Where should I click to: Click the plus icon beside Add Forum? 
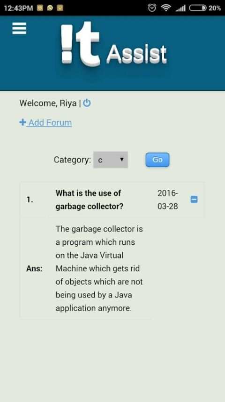22,122
